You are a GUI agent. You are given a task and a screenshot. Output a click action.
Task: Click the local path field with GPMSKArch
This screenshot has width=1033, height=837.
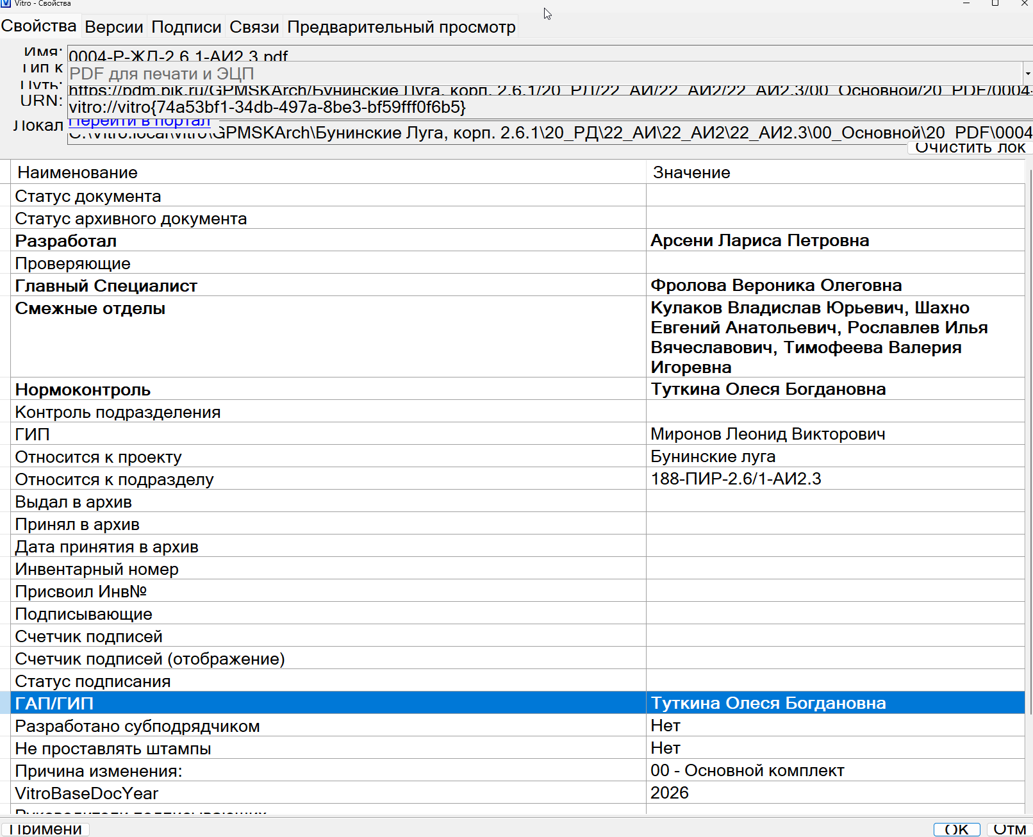point(550,133)
